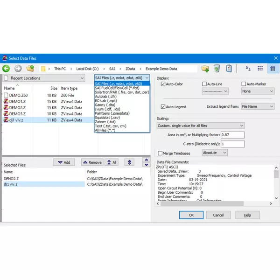Click the Remove button
Viewport: 280px width, 280px height.
92,162
